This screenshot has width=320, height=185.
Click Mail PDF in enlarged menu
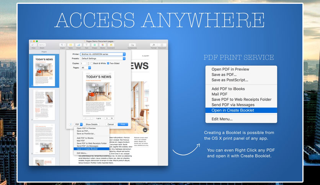click(x=241, y=94)
